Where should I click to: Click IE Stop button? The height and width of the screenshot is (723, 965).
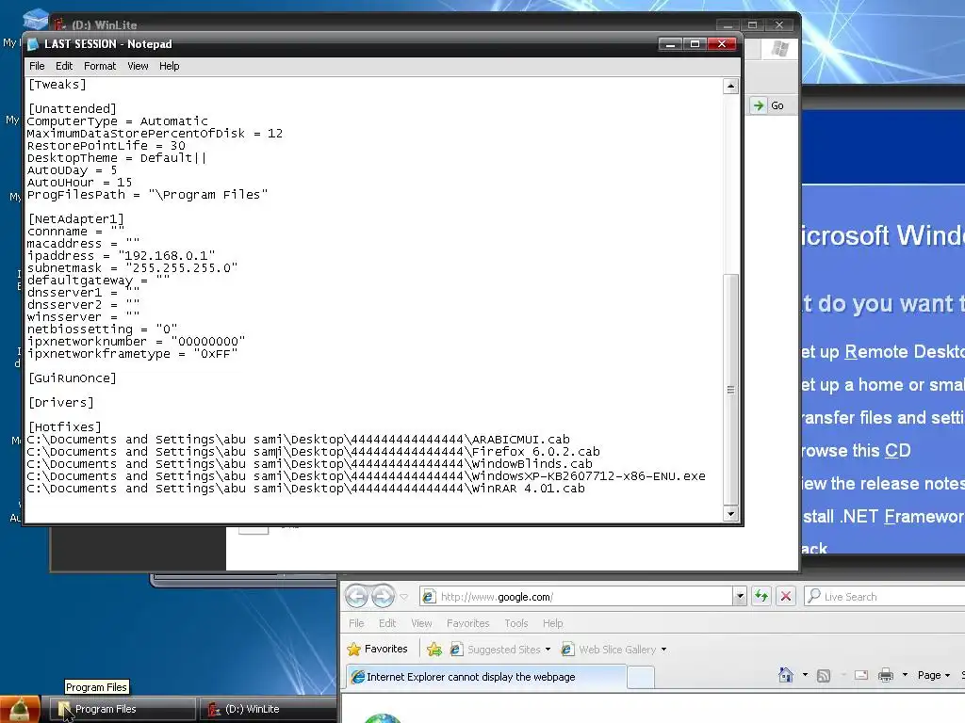coord(786,596)
